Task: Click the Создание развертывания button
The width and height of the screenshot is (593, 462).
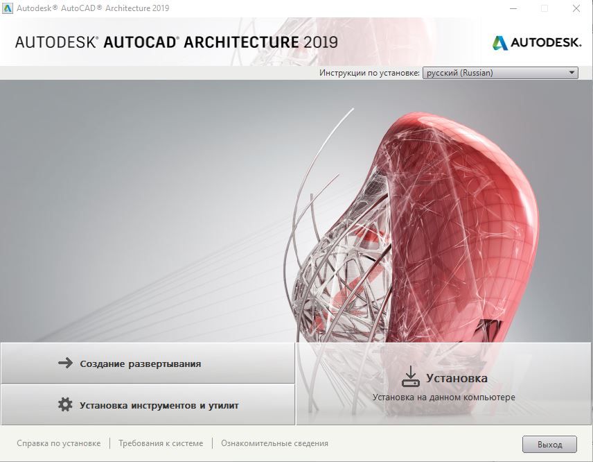Action: [148, 363]
